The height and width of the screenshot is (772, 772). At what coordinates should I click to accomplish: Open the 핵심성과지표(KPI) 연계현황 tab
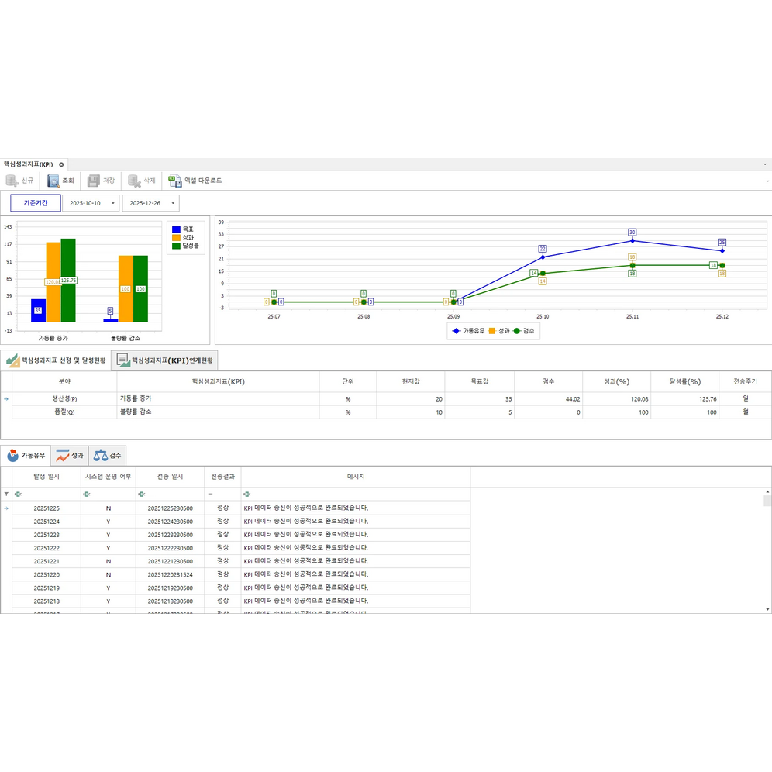point(164,360)
